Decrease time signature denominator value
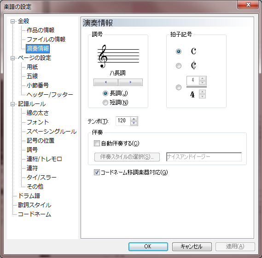 tap(203, 97)
